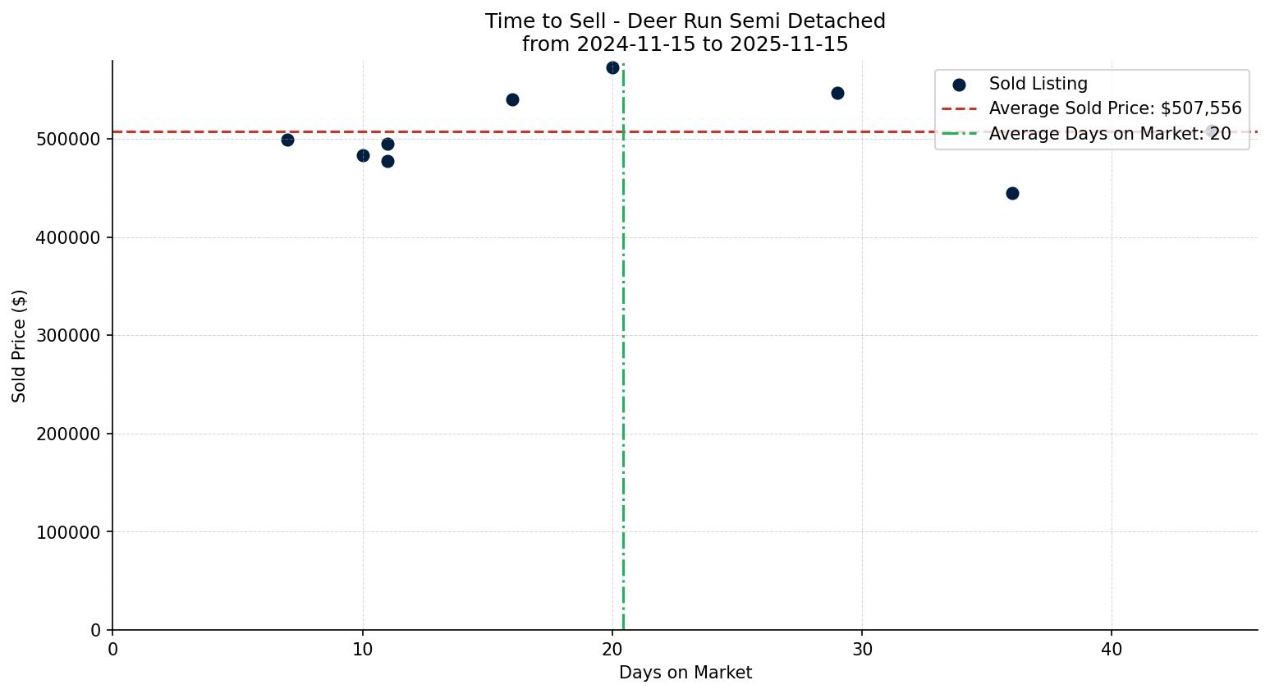The width and height of the screenshot is (1270, 694).
Task: Click the green vertical average days line
Action: (623, 370)
